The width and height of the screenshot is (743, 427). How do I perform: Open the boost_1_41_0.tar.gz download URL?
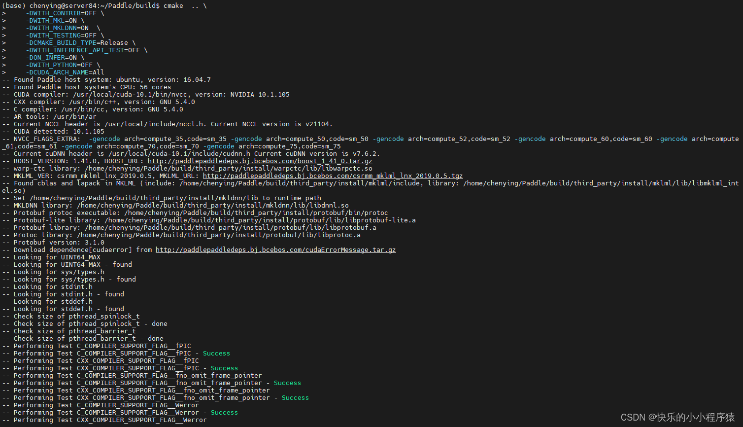tap(260, 161)
